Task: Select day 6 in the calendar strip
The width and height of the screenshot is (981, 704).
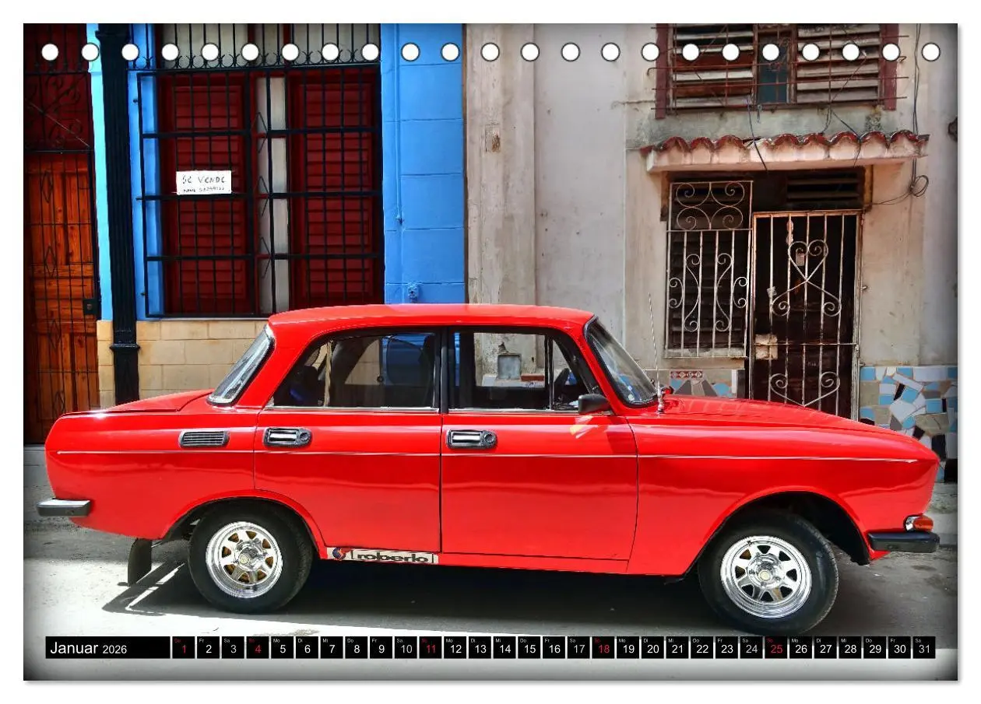Action: click(x=307, y=648)
